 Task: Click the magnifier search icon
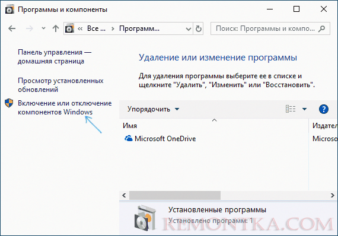tap(322, 28)
